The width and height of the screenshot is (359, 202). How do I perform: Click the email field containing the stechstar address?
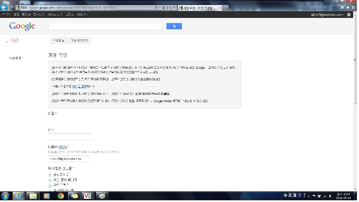point(69,159)
